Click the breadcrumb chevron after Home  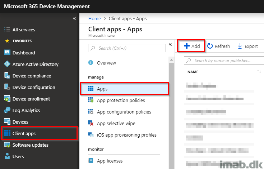pyautogui.click(x=105, y=18)
